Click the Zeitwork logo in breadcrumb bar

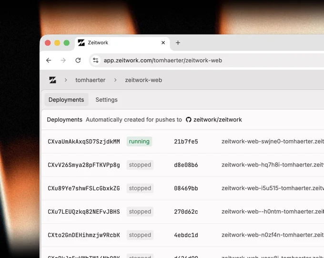point(52,80)
